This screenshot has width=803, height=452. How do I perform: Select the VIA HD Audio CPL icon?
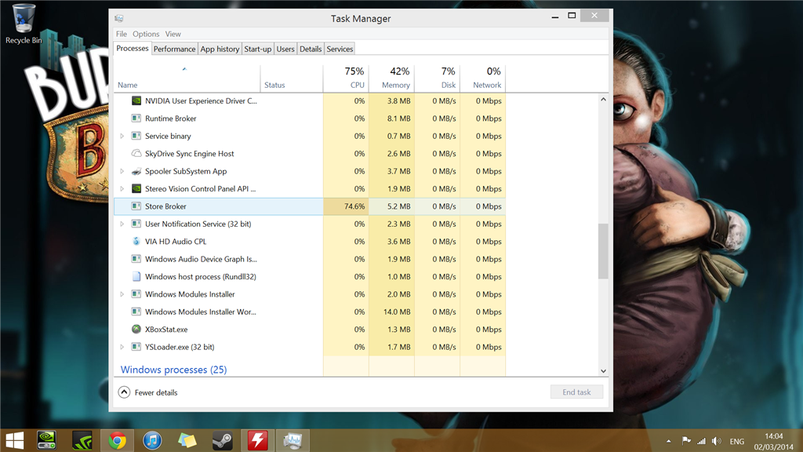pyautogui.click(x=136, y=242)
